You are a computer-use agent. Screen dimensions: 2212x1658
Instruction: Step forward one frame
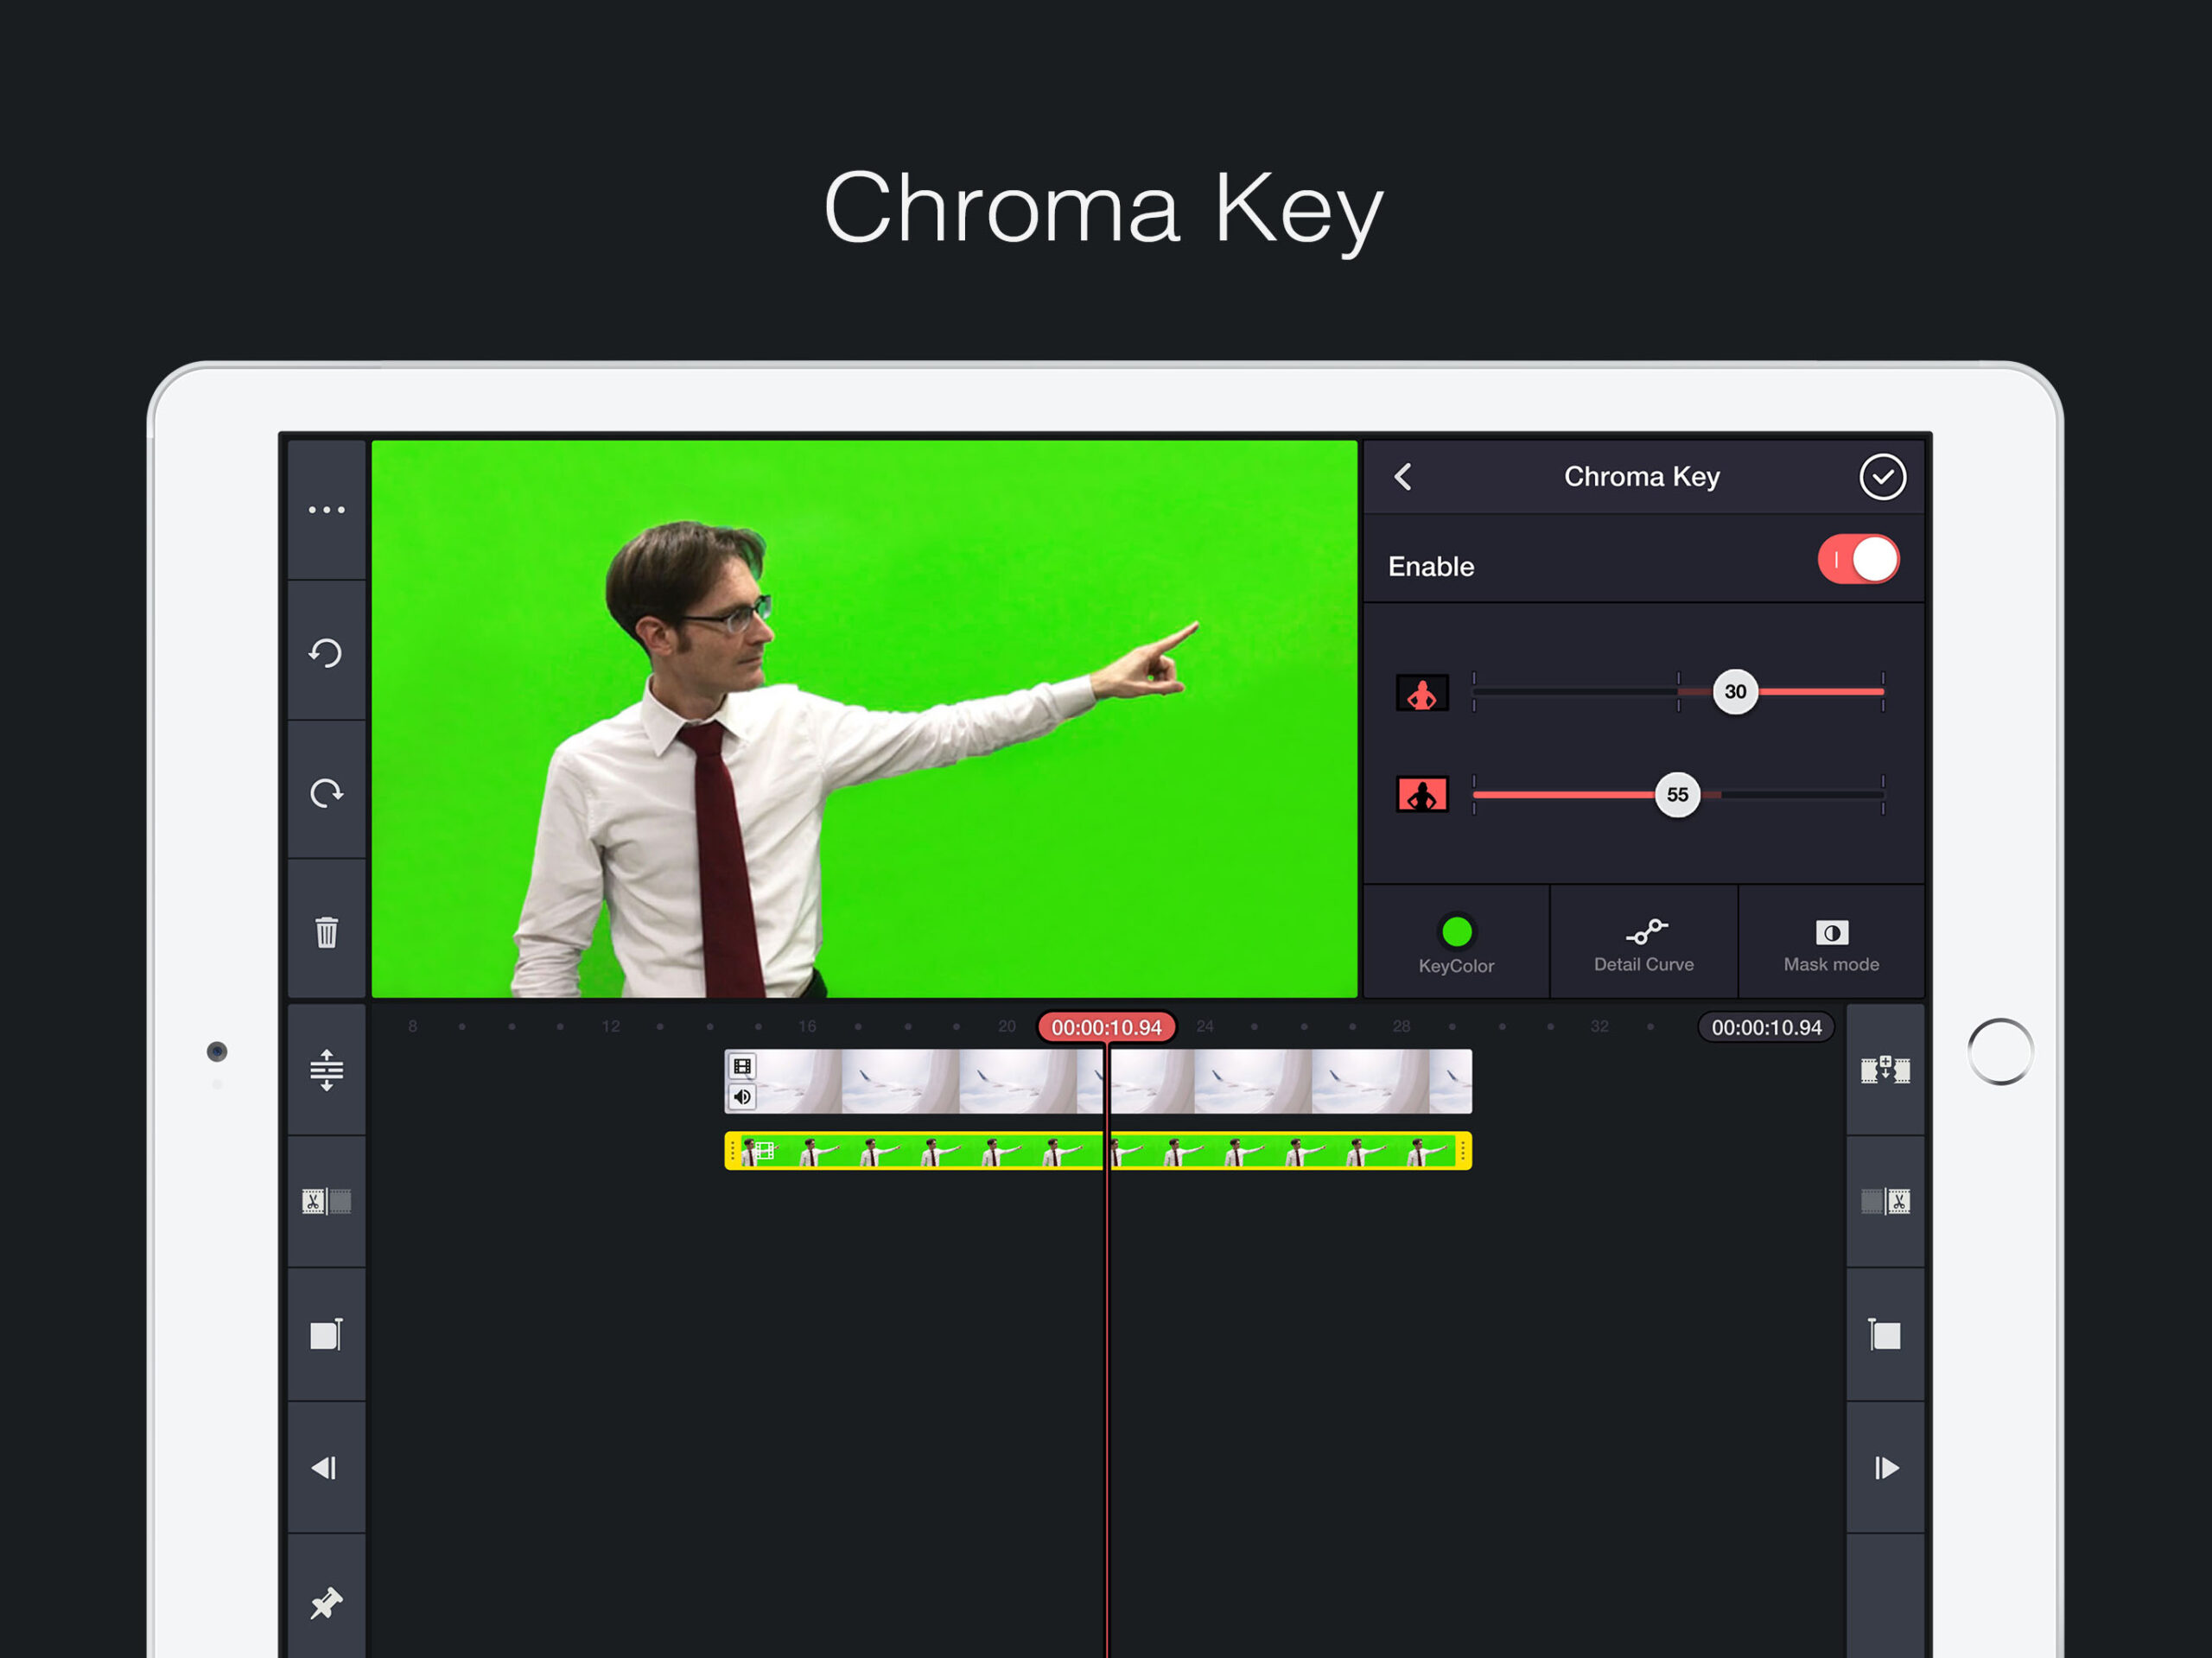point(1886,1467)
